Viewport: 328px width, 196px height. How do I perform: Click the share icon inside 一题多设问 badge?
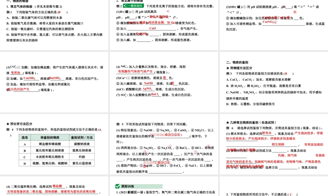(124, 6)
